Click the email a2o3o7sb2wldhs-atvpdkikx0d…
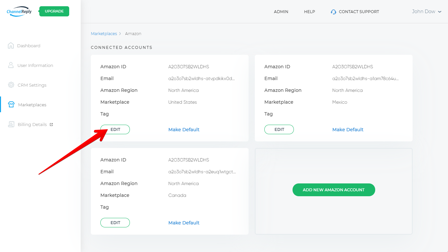The image size is (448, 252). 202,78
